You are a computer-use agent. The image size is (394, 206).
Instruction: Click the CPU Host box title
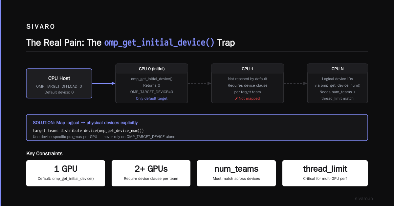(x=59, y=78)
